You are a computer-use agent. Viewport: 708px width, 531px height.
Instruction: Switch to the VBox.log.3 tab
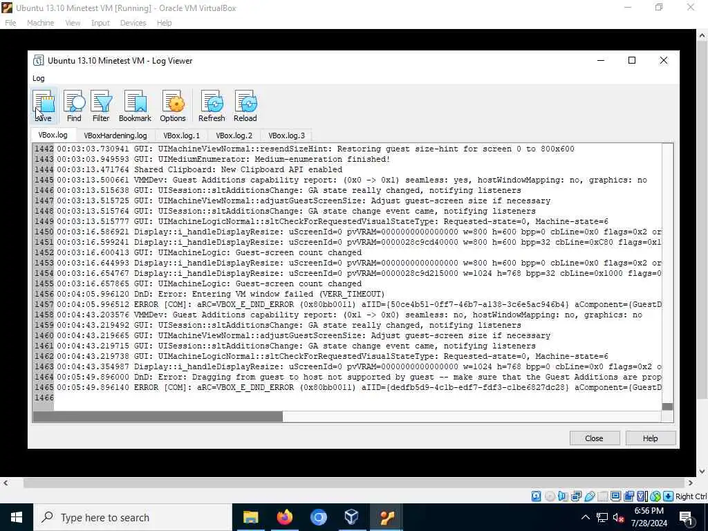(x=287, y=136)
